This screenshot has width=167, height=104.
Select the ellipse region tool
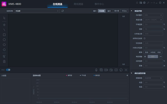point(4,45)
